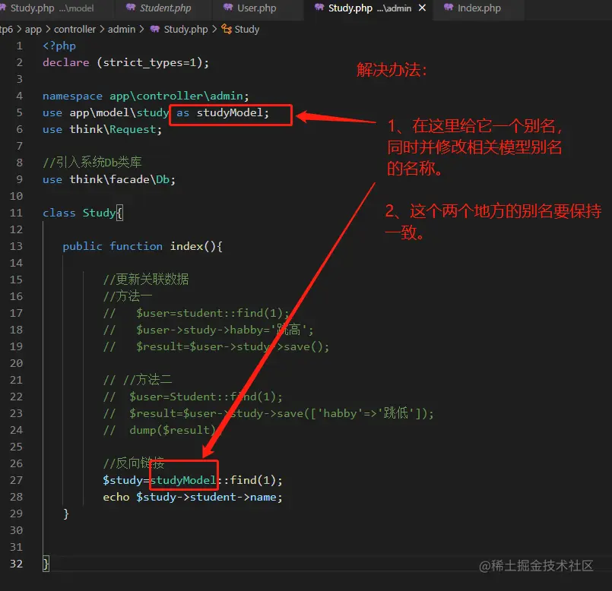Click the closing brace on line 29
The height and width of the screenshot is (591, 612).
pos(66,514)
